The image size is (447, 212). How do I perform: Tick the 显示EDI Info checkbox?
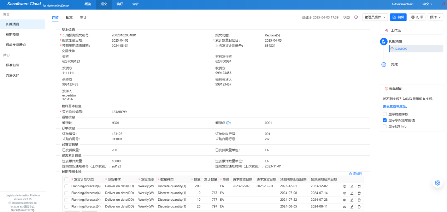point(385,126)
